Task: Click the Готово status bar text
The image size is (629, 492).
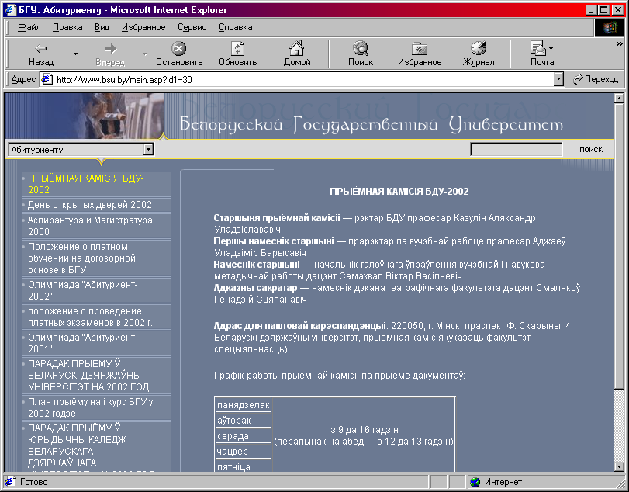Action: 33,482
